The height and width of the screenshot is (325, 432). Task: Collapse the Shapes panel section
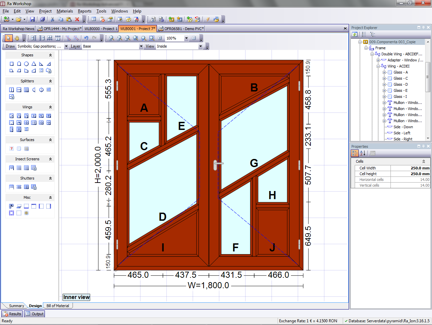[x=50, y=55]
